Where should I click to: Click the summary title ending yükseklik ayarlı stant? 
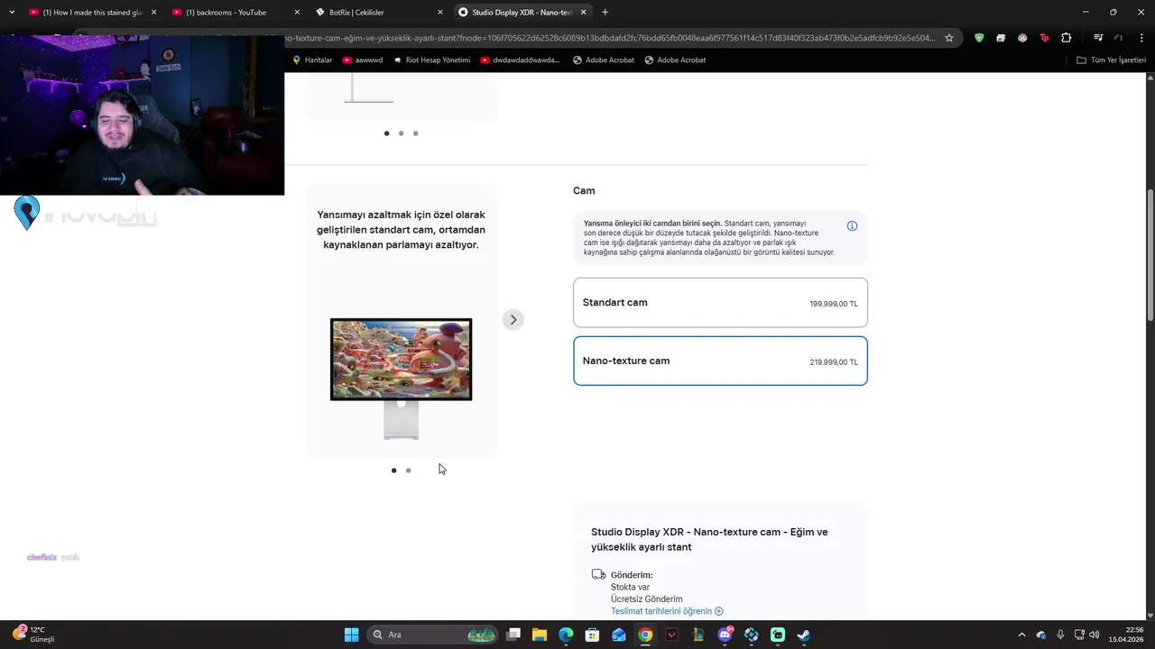point(709,539)
